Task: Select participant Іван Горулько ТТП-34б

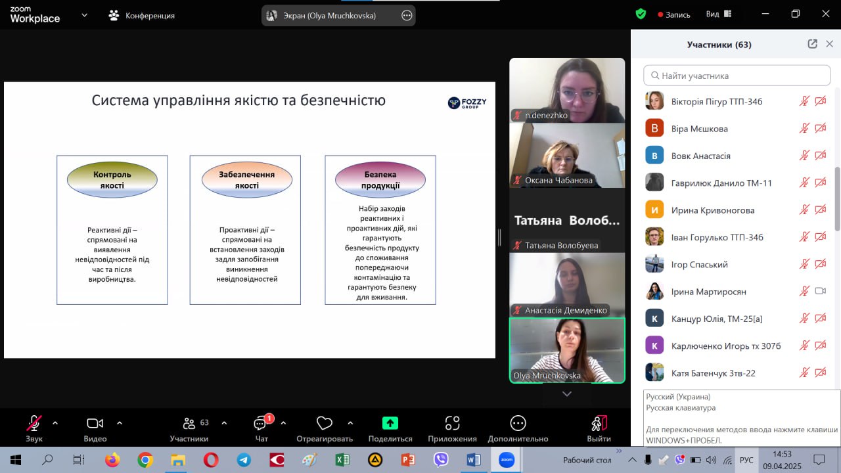Action: click(736, 237)
